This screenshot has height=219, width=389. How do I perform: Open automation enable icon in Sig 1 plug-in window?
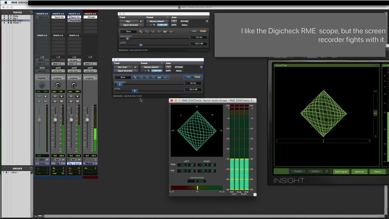174,21
